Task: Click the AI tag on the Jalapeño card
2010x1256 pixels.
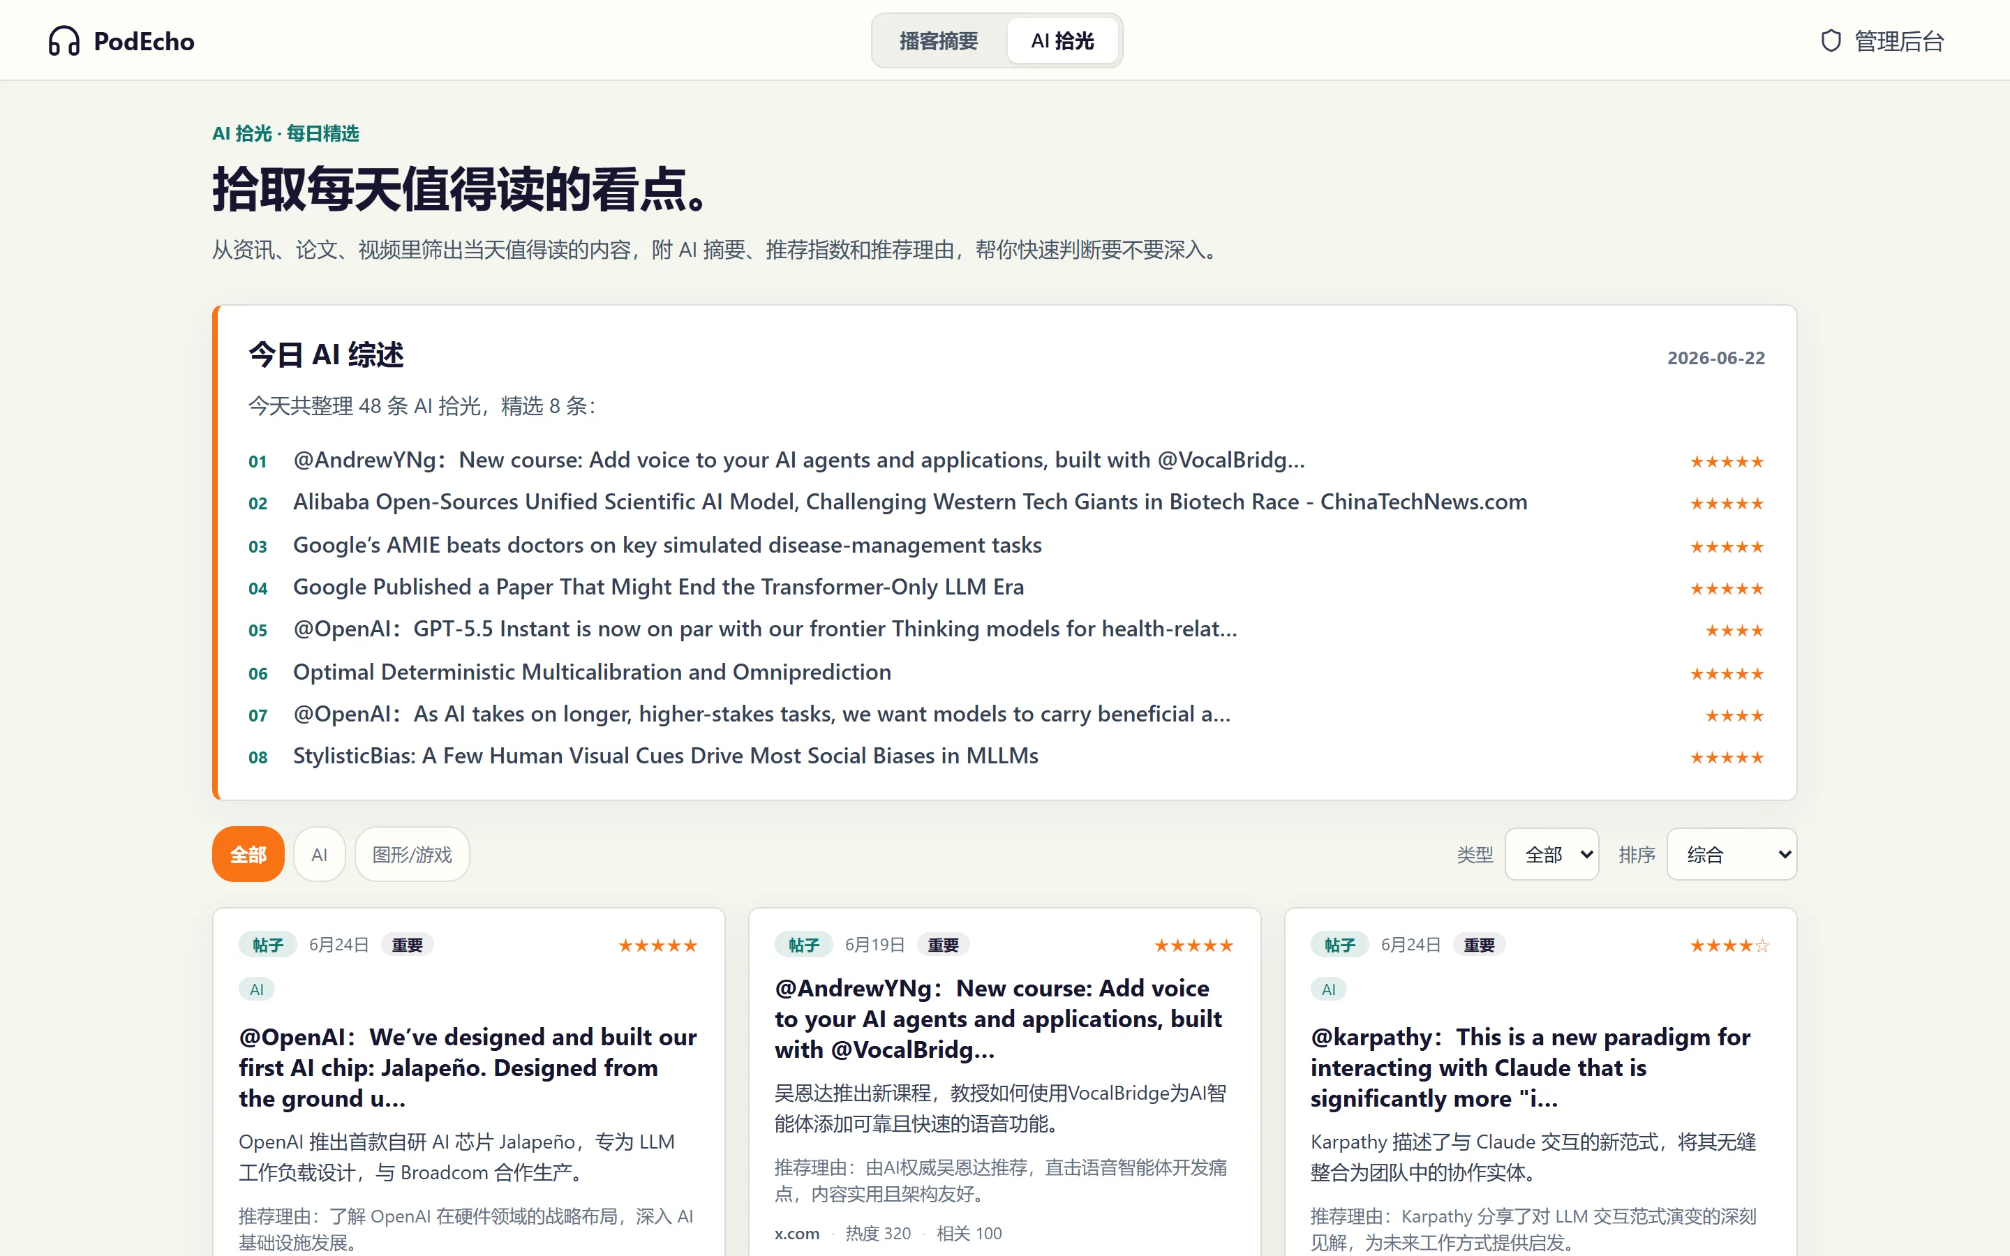Action: coord(257,989)
